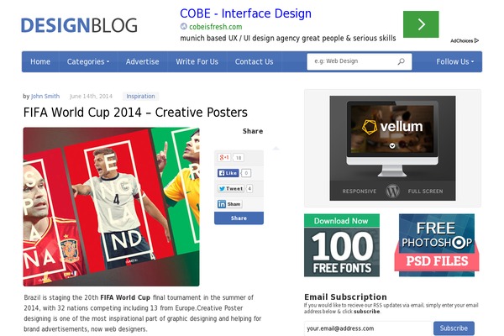
Task: Open COBE - Interface Design ad link
Action: pyautogui.click(x=245, y=13)
